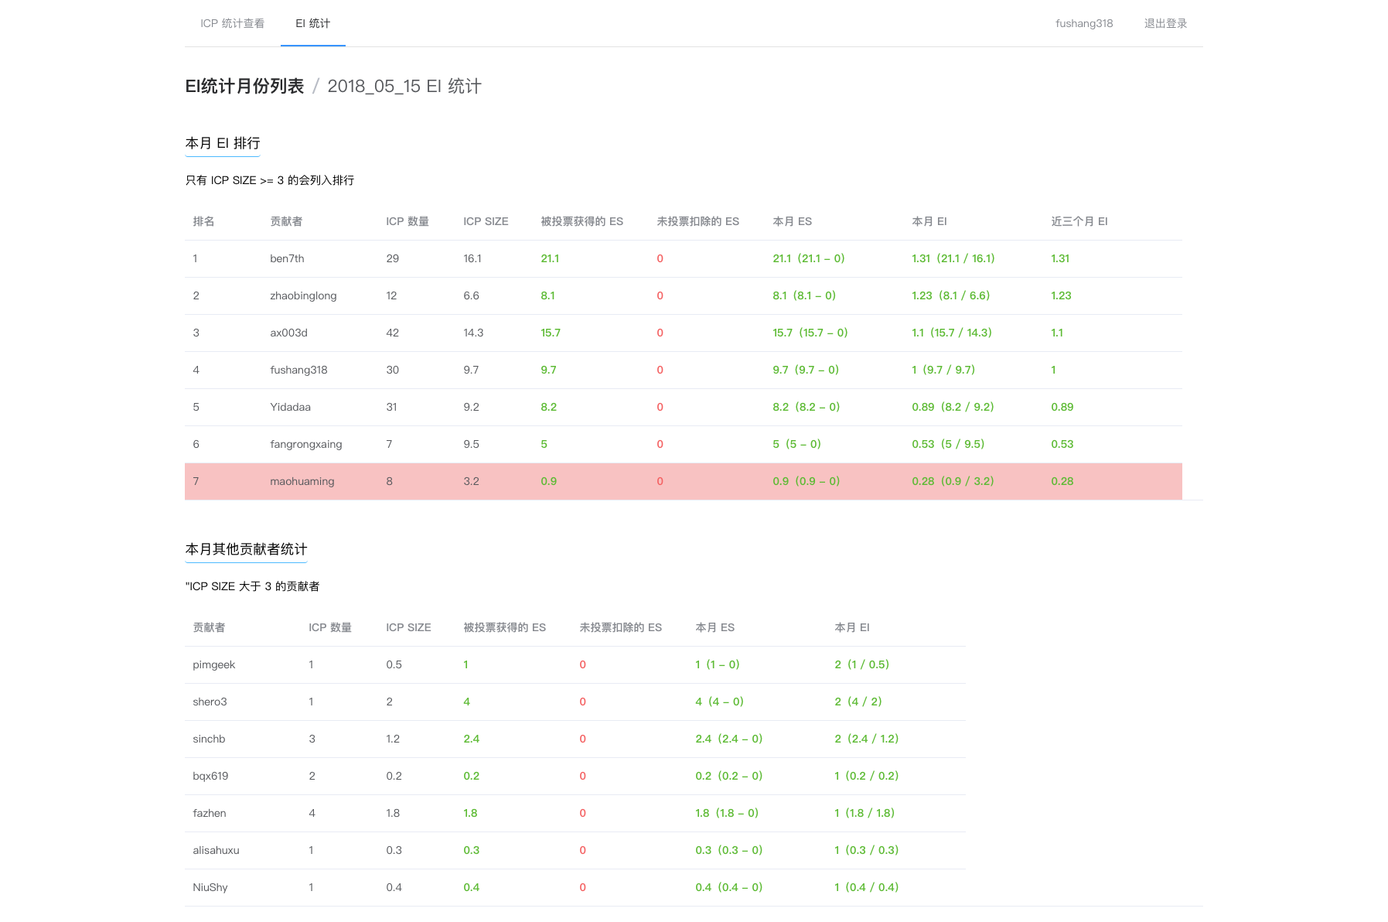Viewport: 1388px width, 922px height.
Task: Open EI统计月份列表 breadcrumb link
Action: coord(244,87)
